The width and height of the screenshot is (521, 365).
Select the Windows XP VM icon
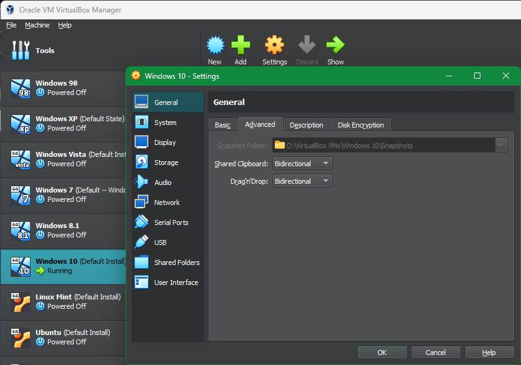tap(21, 124)
